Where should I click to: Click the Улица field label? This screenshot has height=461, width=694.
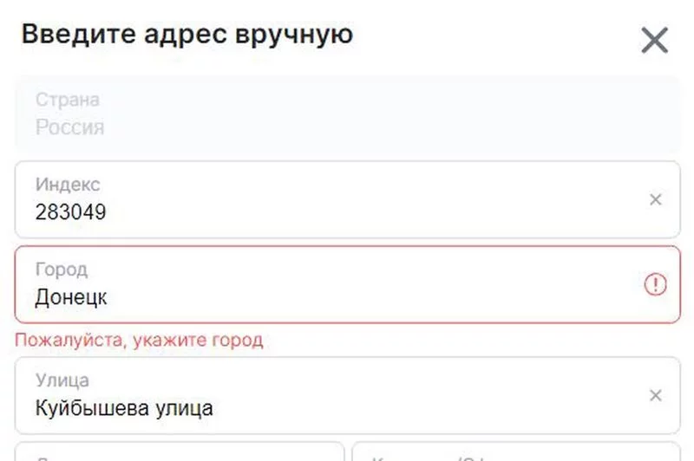[x=62, y=380]
